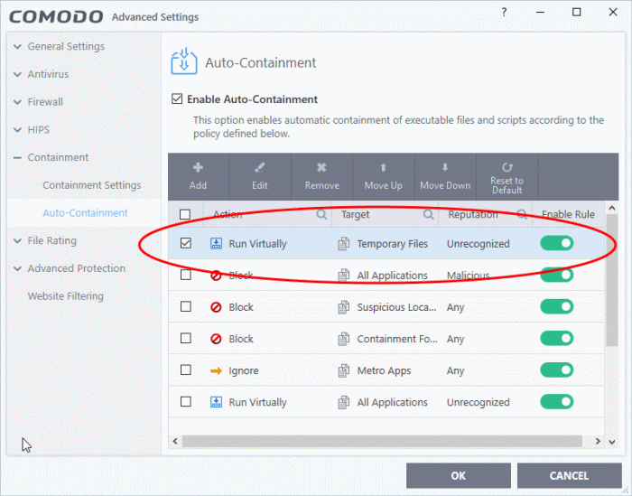Viewport: 632px width, 496px height.
Task: Click the Auto-Containment header icon
Action: (x=184, y=61)
